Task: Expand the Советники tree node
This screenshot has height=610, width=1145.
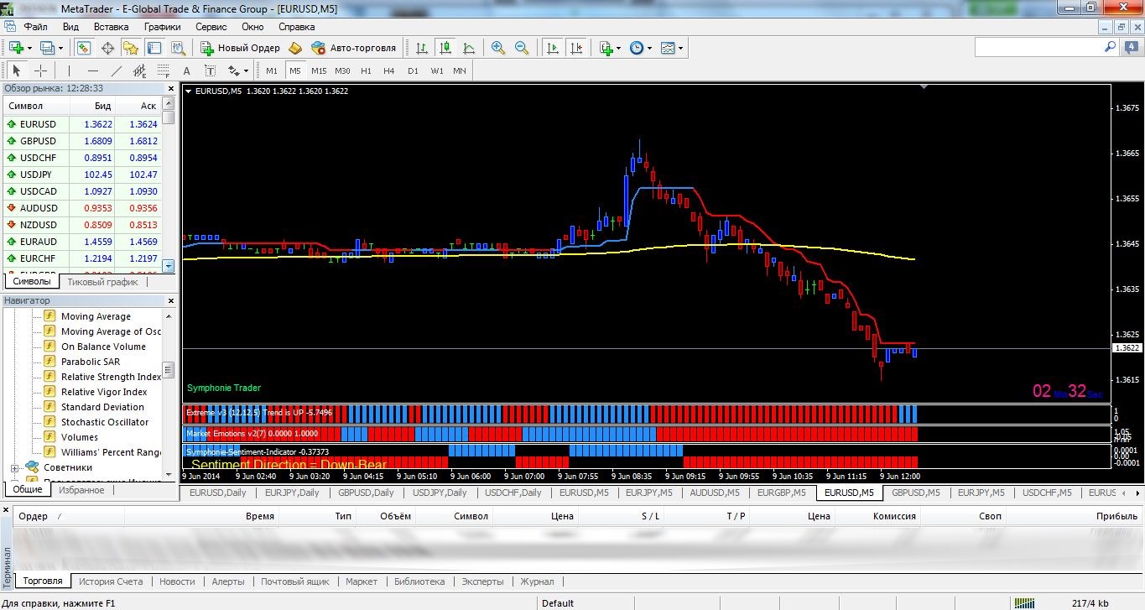Action: click(x=14, y=467)
